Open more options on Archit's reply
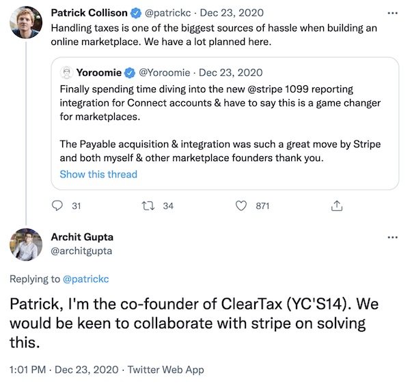Screen dimensions: 410x387 391,237
